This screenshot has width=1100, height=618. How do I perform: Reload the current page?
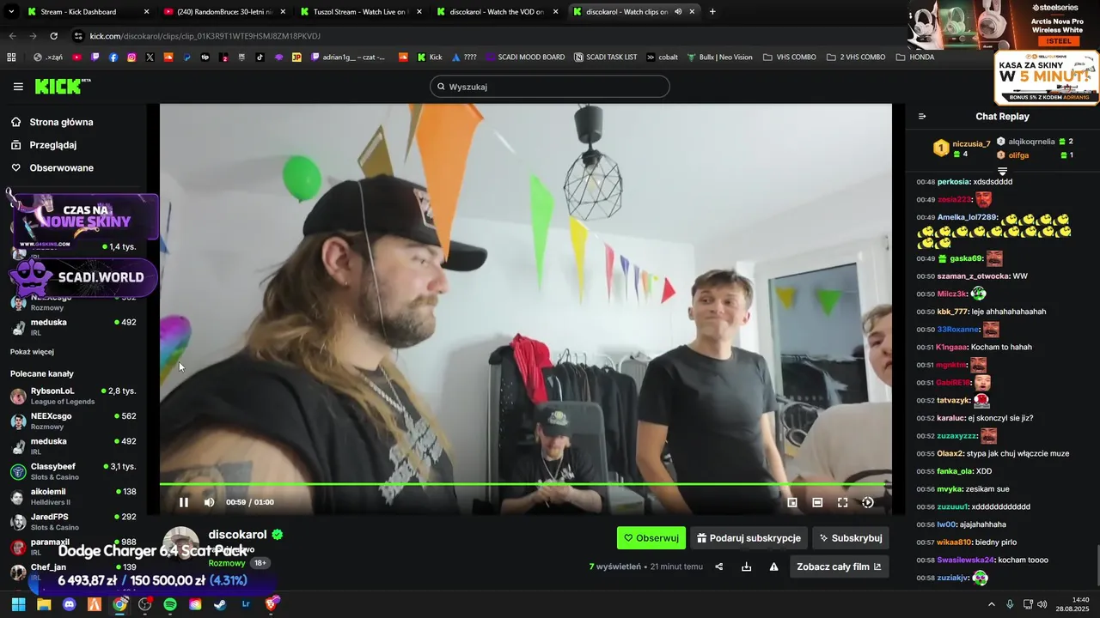coord(53,36)
